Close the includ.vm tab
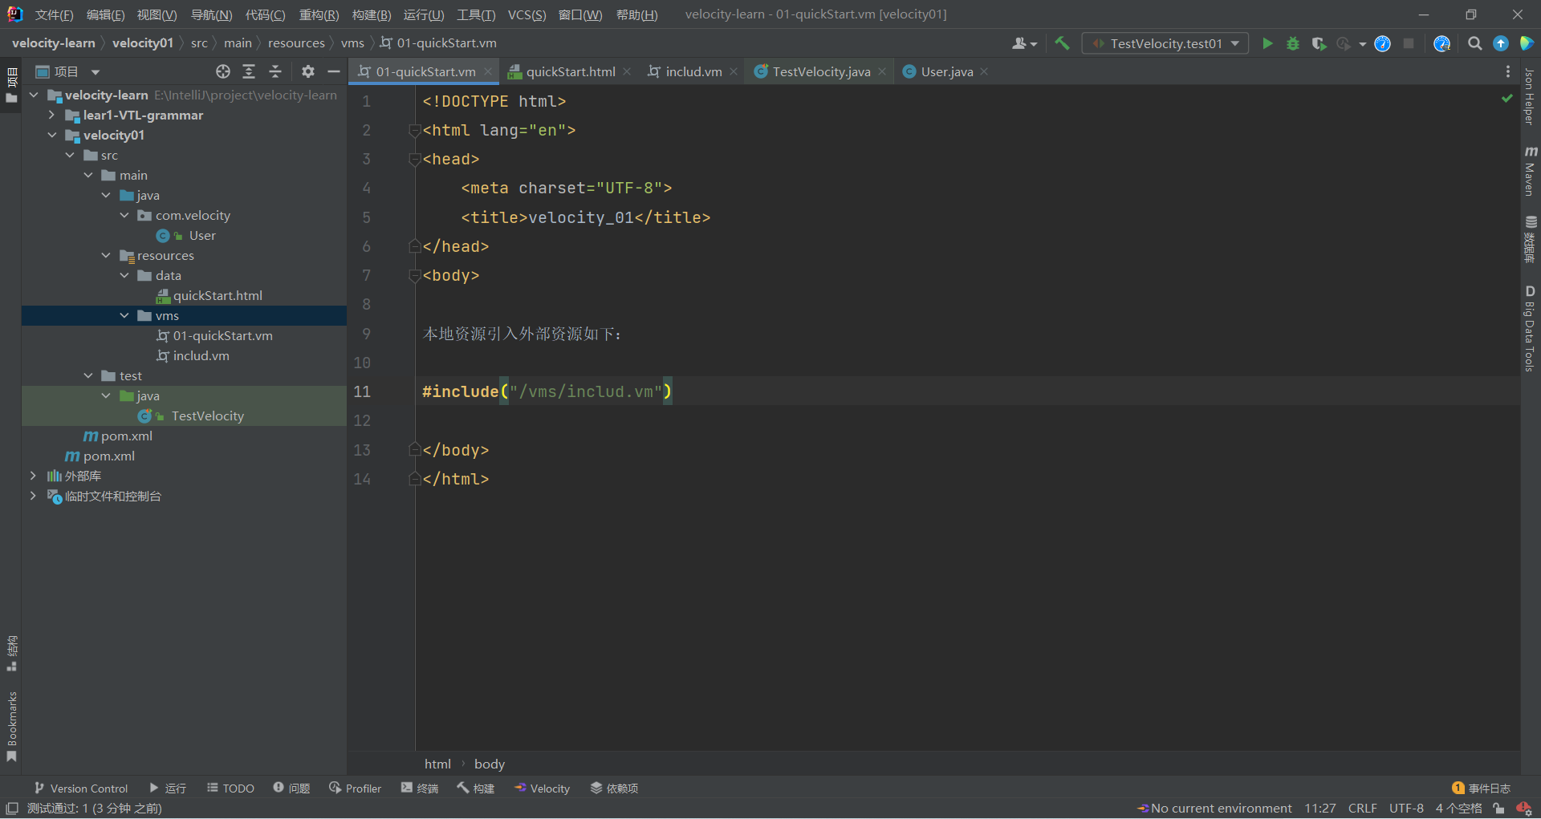This screenshot has width=1541, height=819. [x=734, y=71]
